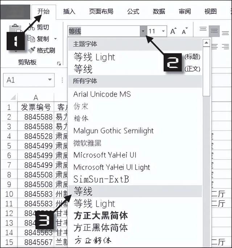Select cell 发票编号 in row 1
This screenshot has height=248, width=232.
(x=36, y=107)
